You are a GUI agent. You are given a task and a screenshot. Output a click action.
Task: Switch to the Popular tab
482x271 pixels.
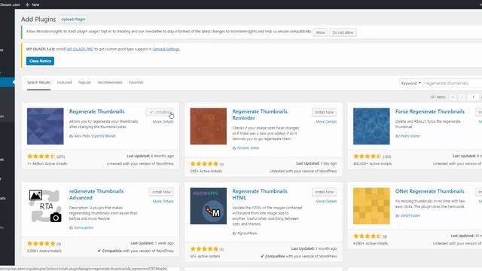[x=84, y=83]
